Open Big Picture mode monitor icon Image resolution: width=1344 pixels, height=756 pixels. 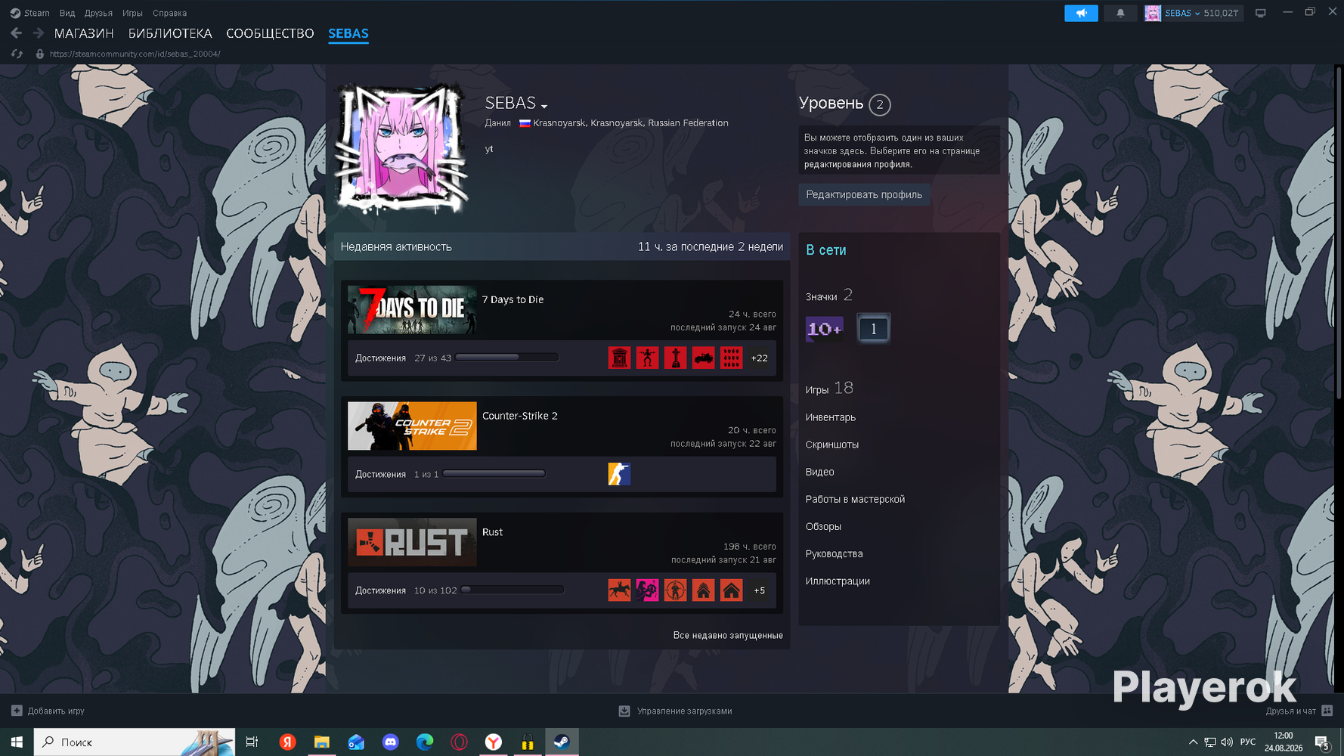[x=1260, y=13]
